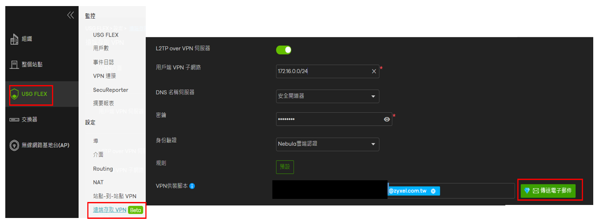Click the USG FLEX shield icon
Viewport: 598px width, 221px height.
pos(14,94)
